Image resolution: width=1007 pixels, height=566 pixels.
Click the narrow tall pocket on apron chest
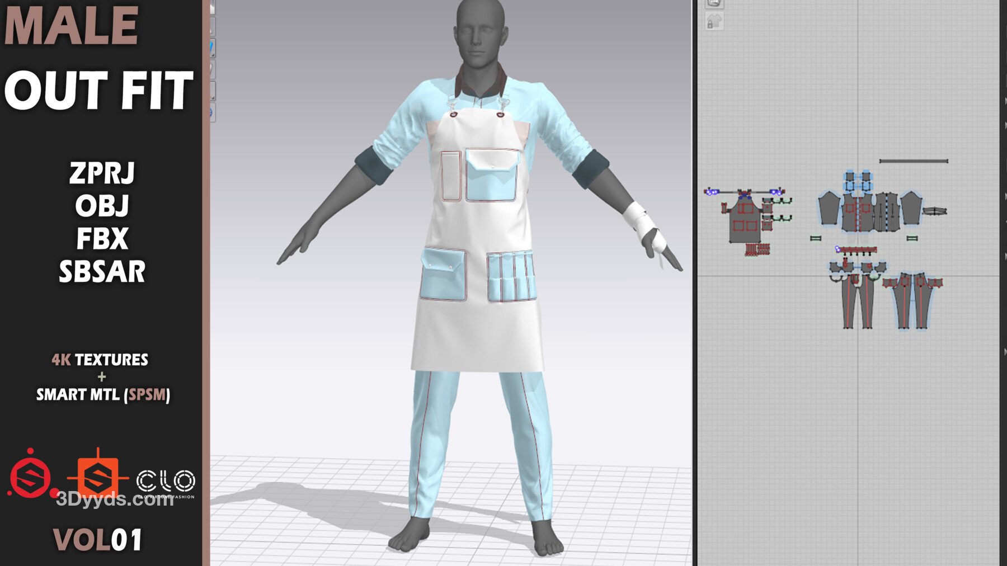click(x=450, y=176)
